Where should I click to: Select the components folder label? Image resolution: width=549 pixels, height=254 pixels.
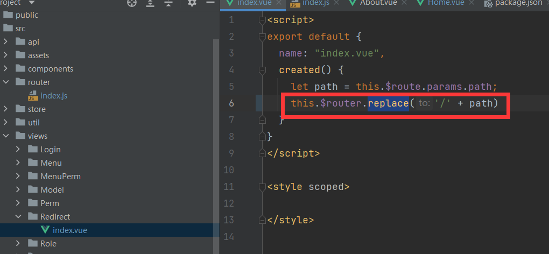pos(51,69)
